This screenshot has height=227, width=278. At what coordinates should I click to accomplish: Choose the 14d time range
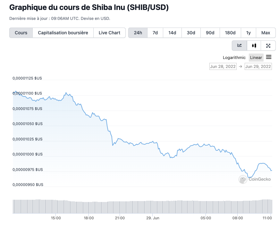[172, 33]
